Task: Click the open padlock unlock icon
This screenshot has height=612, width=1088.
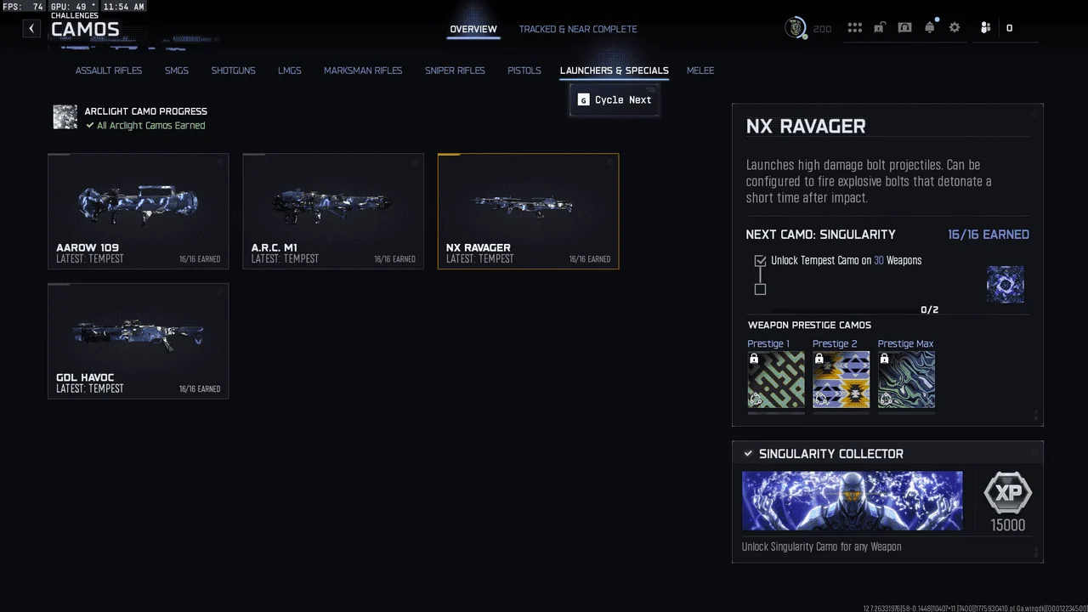Action: 880,28
